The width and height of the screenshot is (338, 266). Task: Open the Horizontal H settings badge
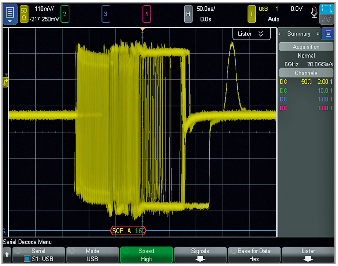(x=188, y=14)
